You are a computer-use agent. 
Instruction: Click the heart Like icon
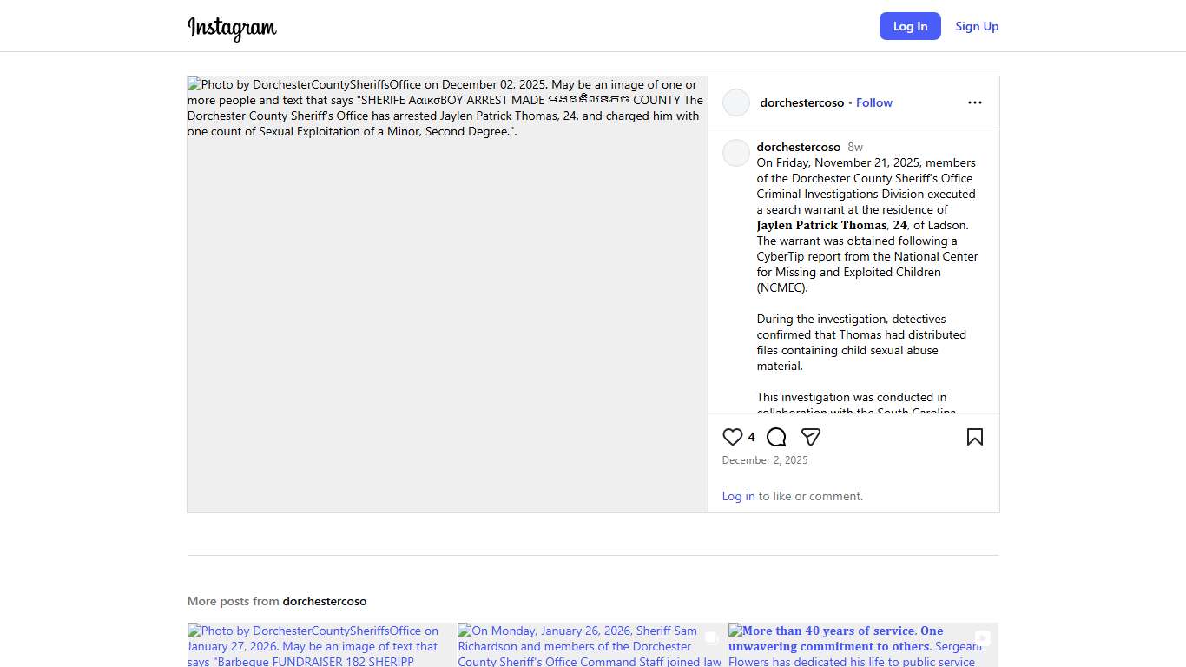[733, 437]
